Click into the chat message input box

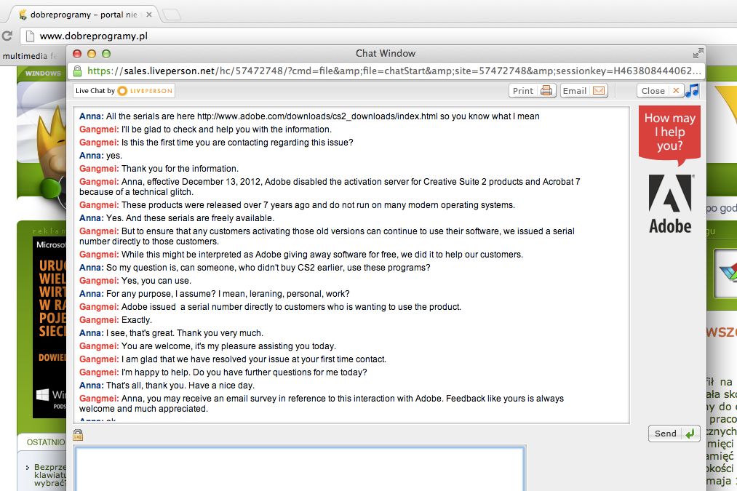click(x=300, y=469)
